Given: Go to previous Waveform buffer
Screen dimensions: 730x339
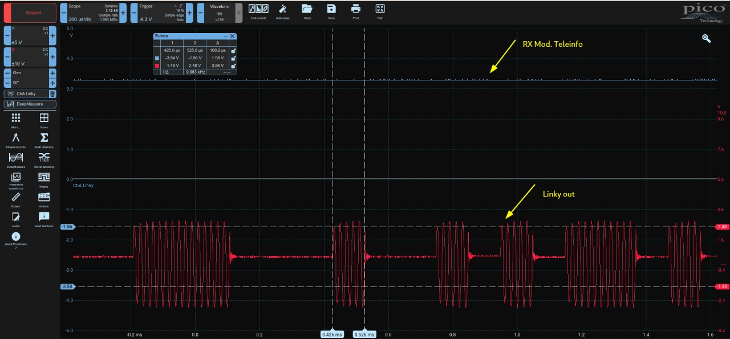Looking at the screenshot, I should point(201,12).
